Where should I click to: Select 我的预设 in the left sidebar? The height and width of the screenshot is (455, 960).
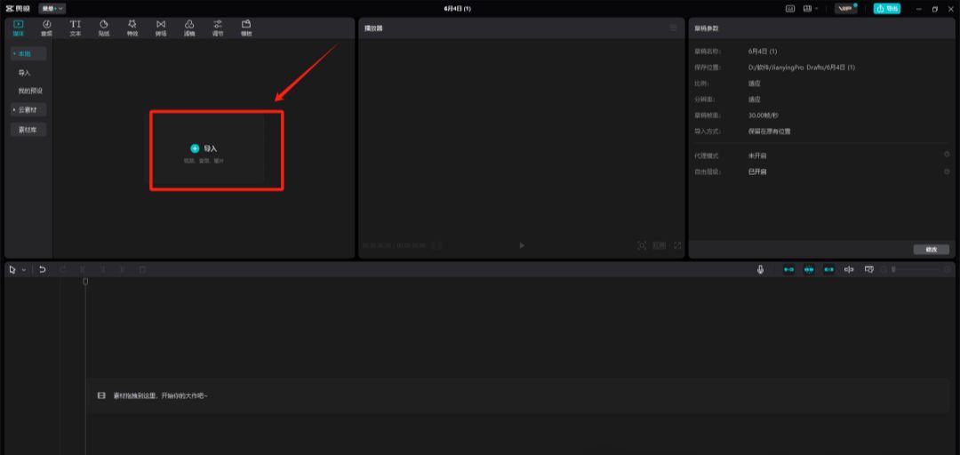click(30, 91)
